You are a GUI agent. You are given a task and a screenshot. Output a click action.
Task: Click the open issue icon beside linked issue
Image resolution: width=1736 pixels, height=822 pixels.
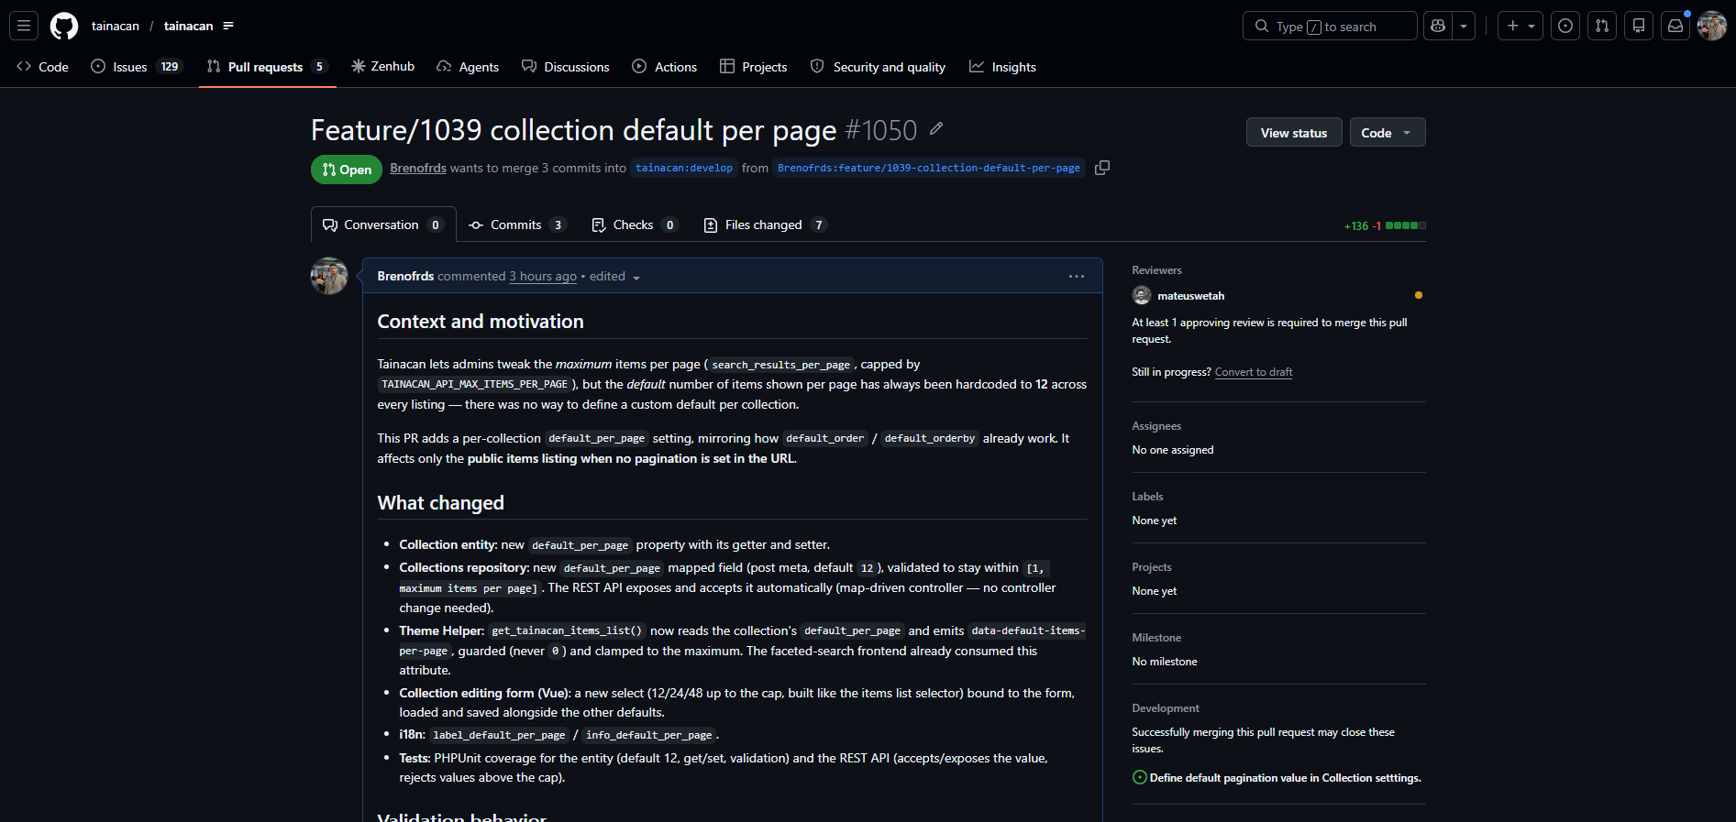pyautogui.click(x=1140, y=777)
